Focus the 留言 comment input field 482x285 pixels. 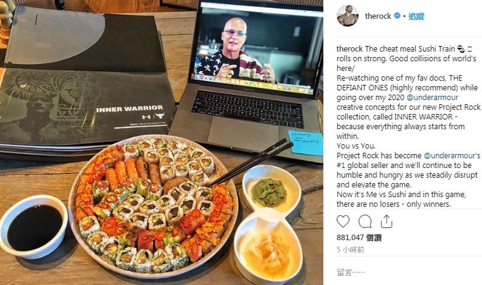tap(406, 272)
